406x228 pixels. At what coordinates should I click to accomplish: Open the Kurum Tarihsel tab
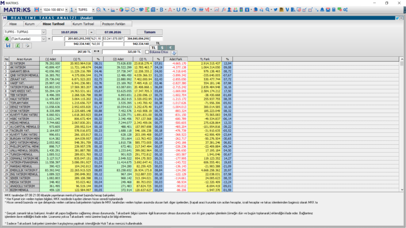coord(83,24)
